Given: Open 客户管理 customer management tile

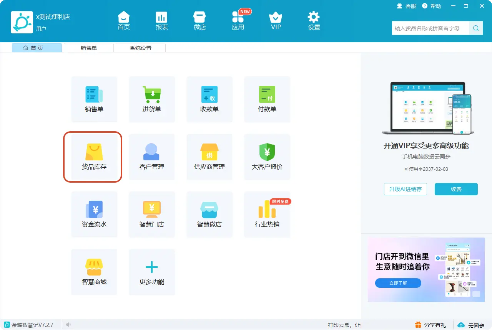Looking at the screenshot, I should [152, 157].
